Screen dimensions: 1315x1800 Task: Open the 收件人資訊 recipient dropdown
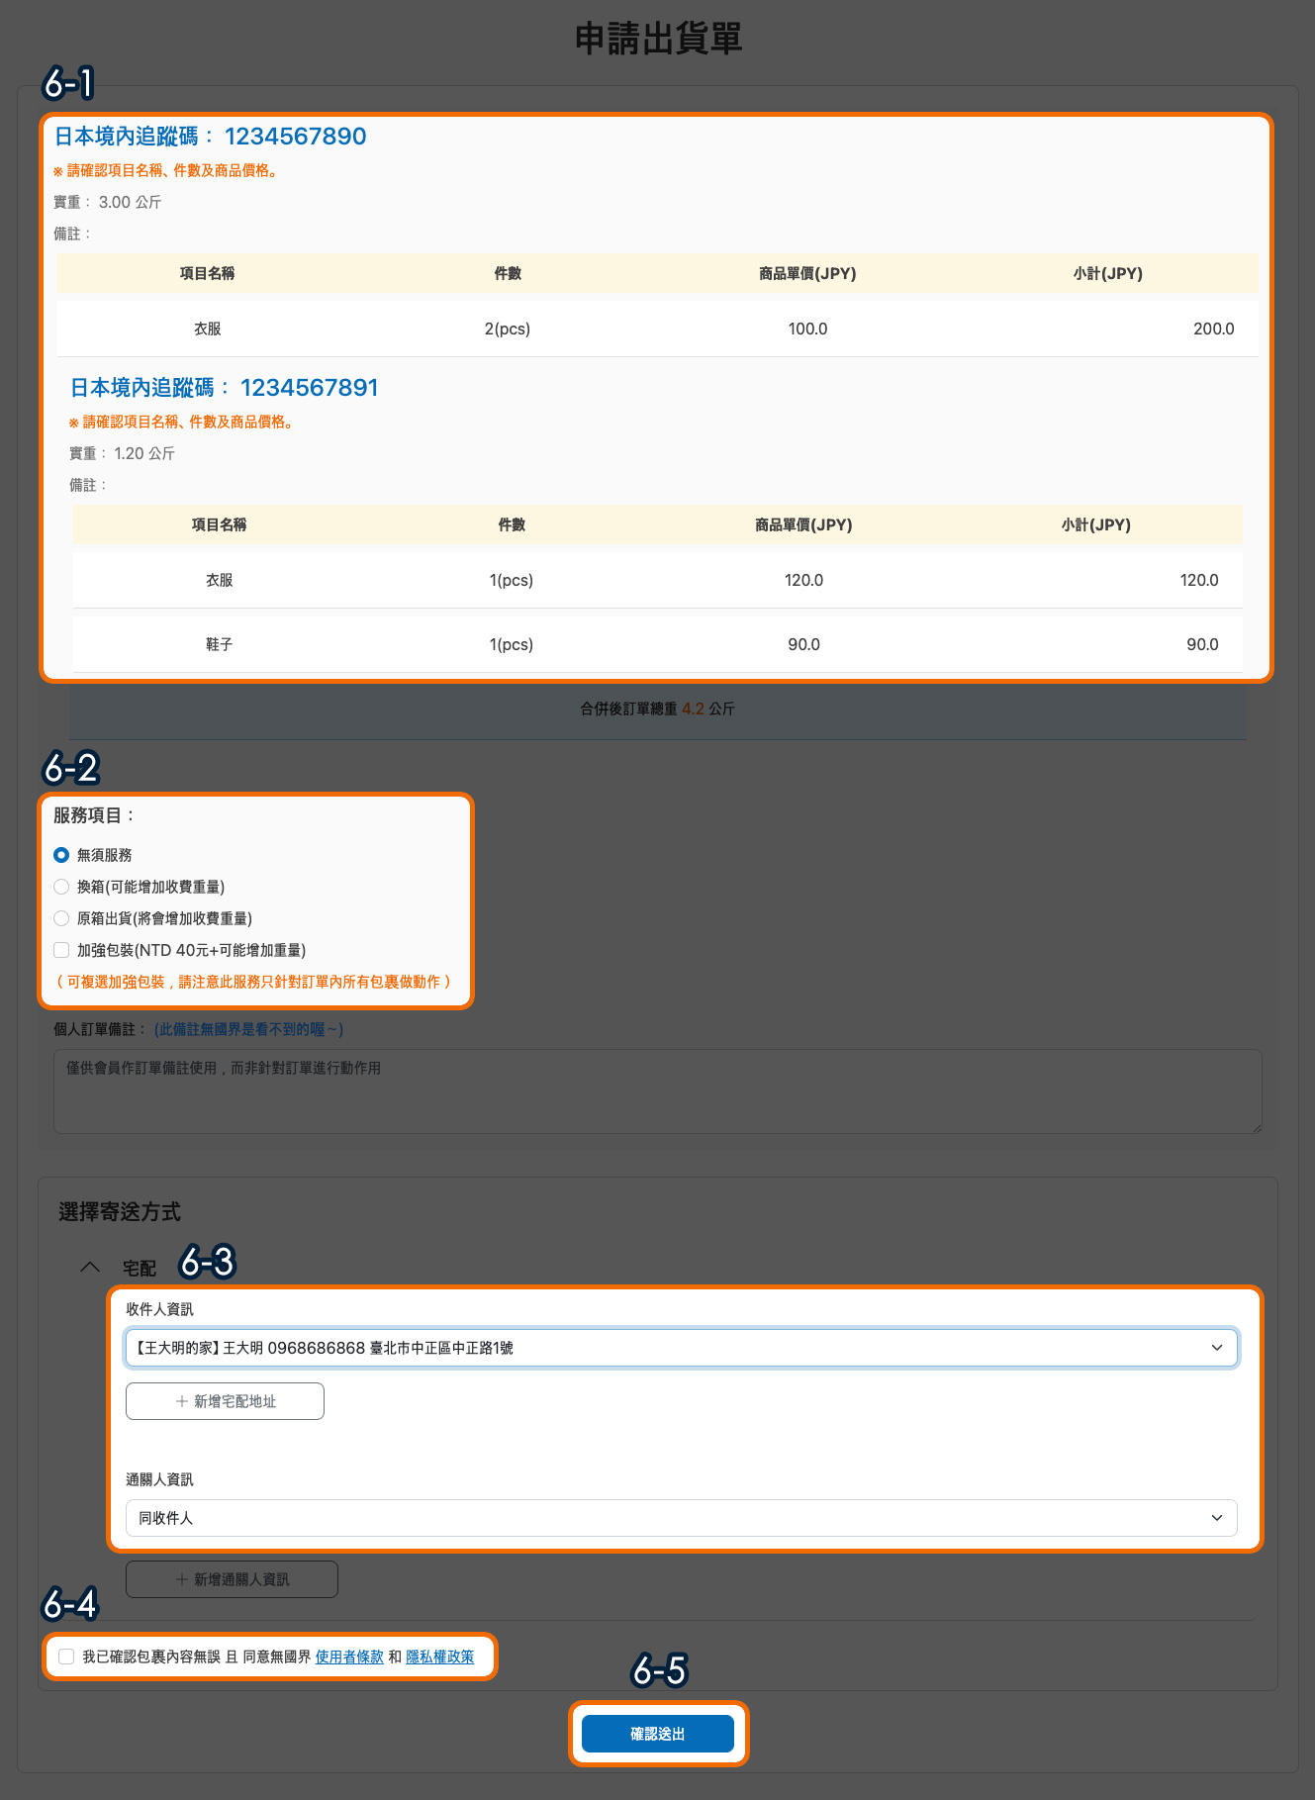tap(681, 1348)
